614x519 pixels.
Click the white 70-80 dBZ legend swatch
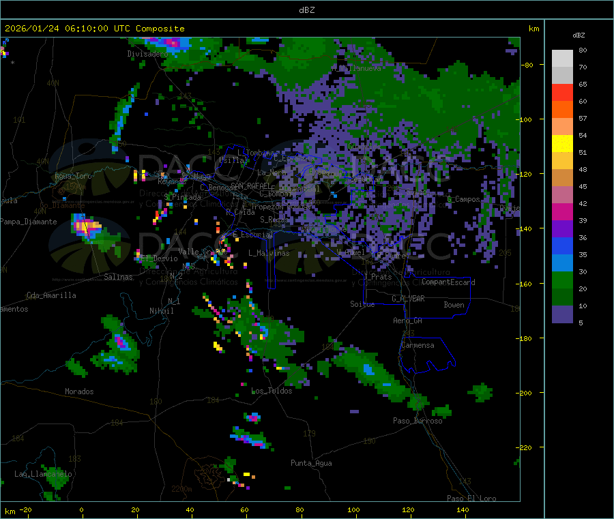tap(562, 59)
